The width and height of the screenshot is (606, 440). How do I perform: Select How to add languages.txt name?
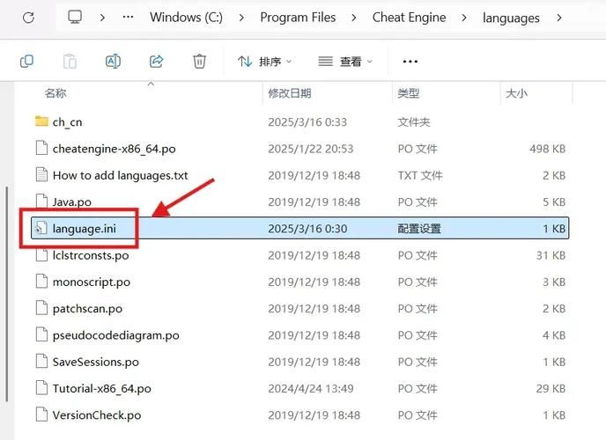[x=120, y=176]
